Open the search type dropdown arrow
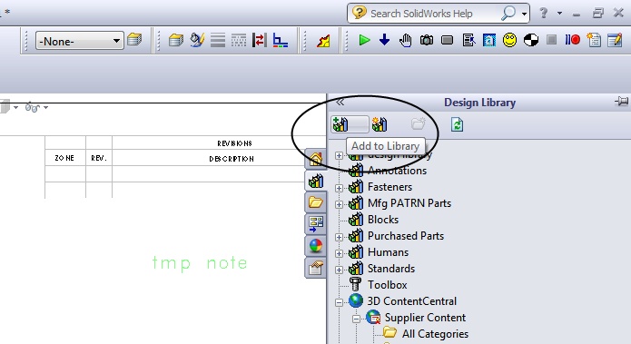This screenshot has height=344, width=631. pyautogui.click(x=524, y=15)
